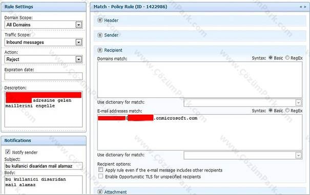Click the Attachment section label
Image resolution: width=310 pixels, height=195 pixels.
click(x=115, y=192)
